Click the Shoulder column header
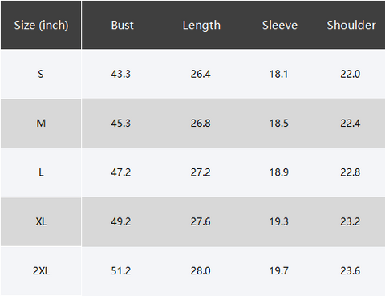The width and height of the screenshot is (385, 296). [351, 25]
